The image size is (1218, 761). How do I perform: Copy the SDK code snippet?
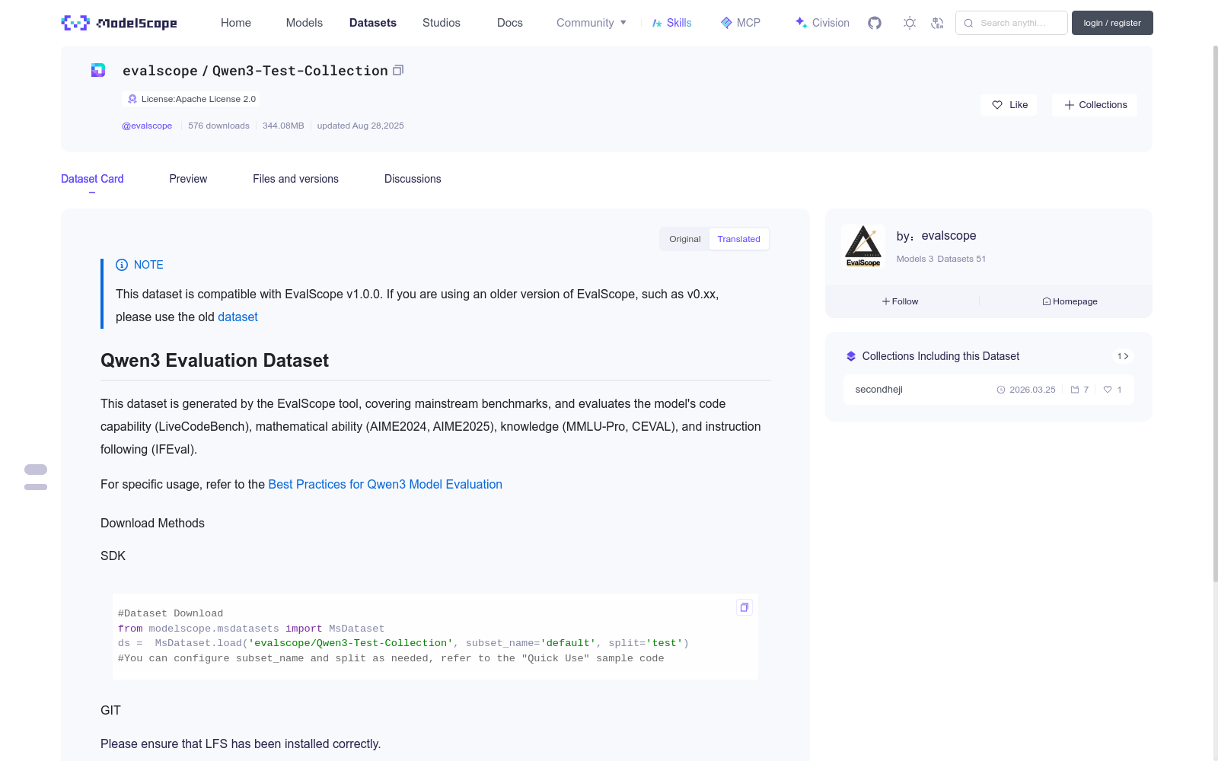coord(745,607)
